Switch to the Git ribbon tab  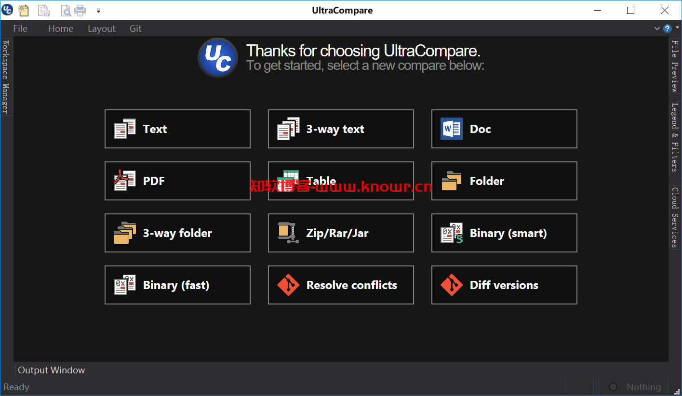[x=136, y=28]
